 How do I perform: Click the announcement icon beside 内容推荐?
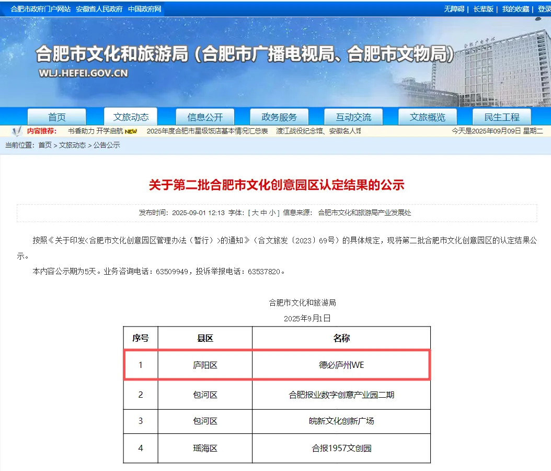[x=16, y=131]
